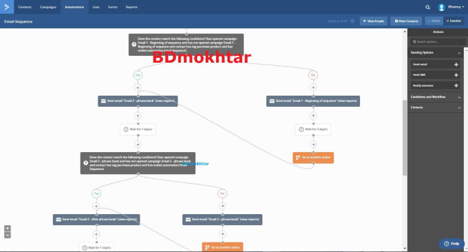This screenshot has height=252, width=468.
Task: Click plus below Email 1 Beginning of sequence send
Action: tap(313, 116)
